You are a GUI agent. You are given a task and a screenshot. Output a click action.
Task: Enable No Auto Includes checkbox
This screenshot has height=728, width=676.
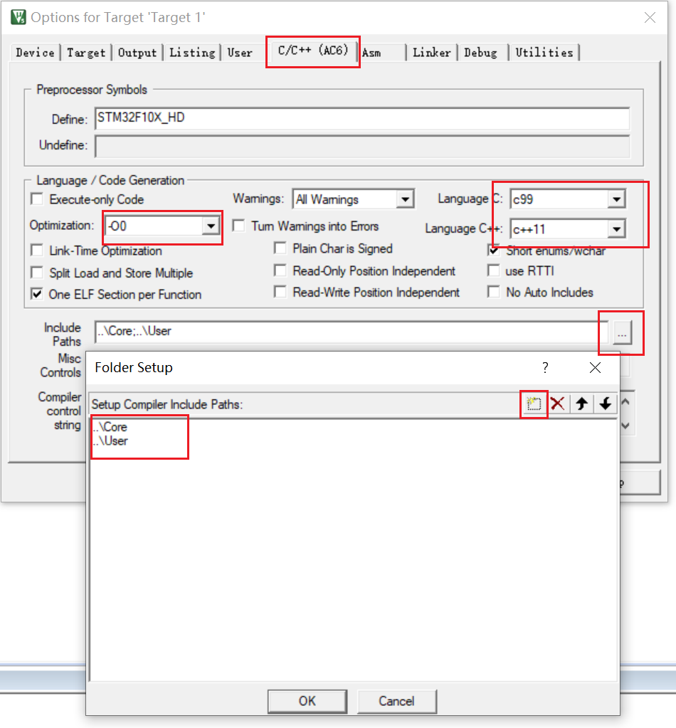(x=494, y=292)
